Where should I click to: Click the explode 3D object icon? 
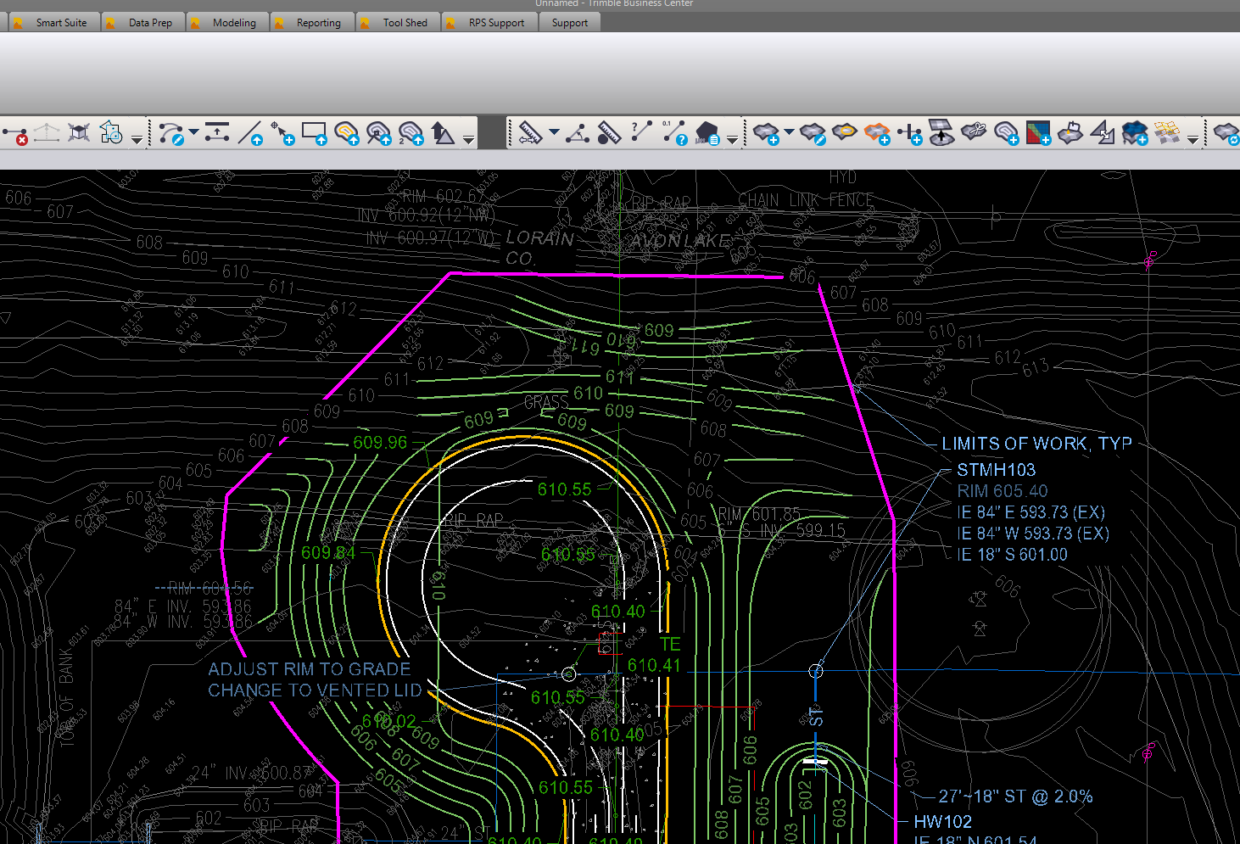[79, 133]
